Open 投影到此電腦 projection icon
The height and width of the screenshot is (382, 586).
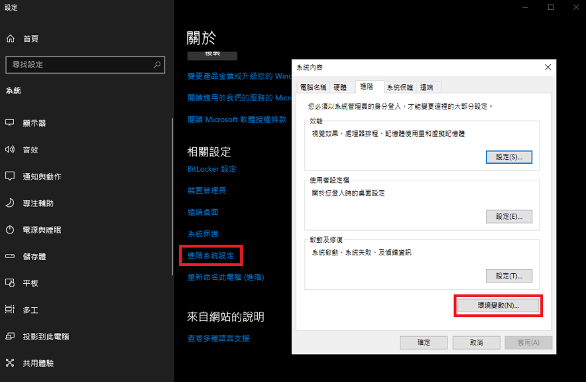pyautogui.click(x=10, y=336)
